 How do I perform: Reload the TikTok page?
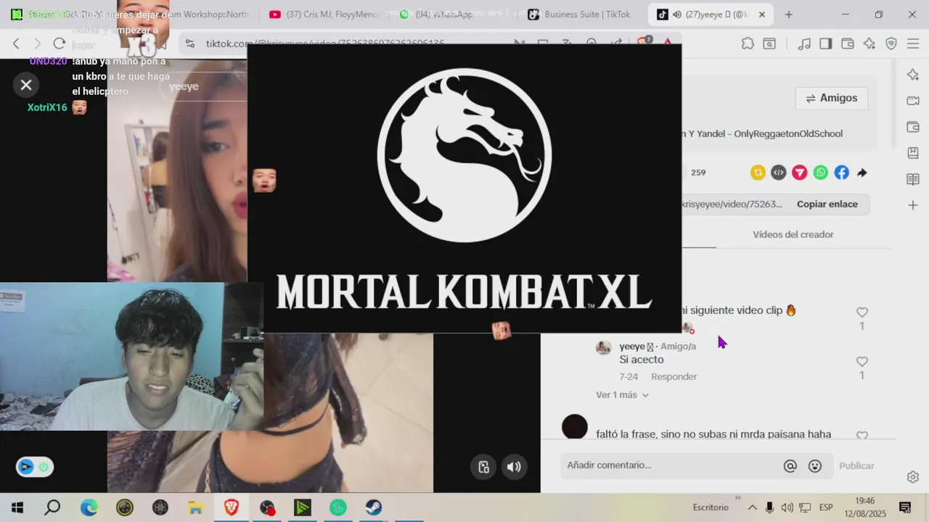60,43
